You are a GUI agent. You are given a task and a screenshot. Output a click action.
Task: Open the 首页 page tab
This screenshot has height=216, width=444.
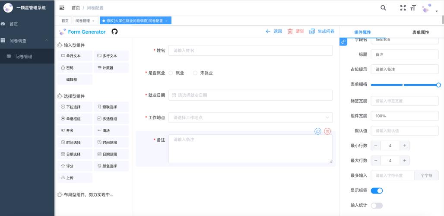tap(65, 21)
